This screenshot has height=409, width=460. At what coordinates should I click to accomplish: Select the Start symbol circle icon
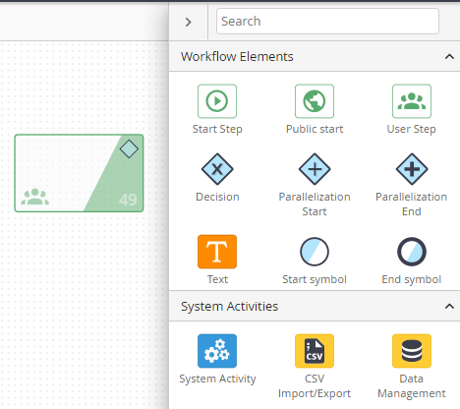(x=315, y=252)
